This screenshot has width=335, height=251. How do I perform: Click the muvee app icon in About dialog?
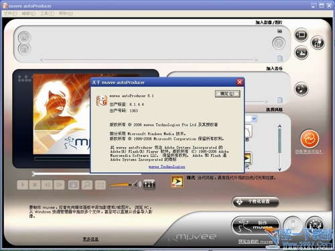tap(102, 101)
